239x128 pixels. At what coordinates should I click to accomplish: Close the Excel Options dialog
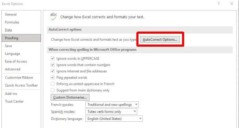click(232, 4)
